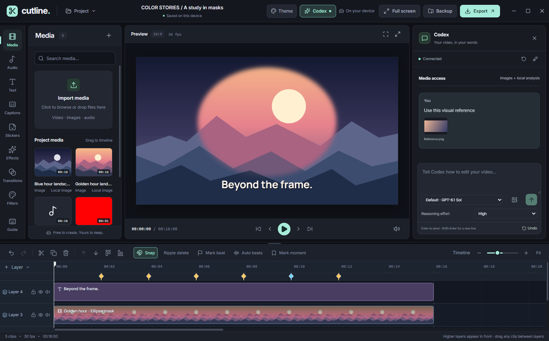The width and height of the screenshot is (549, 341).
Task: Open the Captions panel
Action: (12, 107)
